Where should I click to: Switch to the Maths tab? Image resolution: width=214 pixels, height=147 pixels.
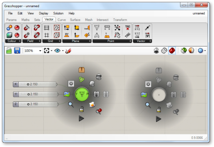pos(25,20)
